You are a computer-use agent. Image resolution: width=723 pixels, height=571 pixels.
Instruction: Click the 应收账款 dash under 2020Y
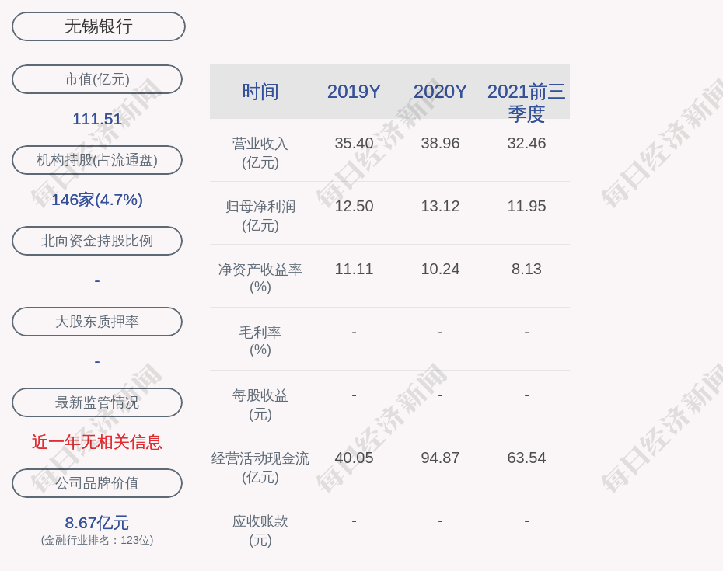(440, 521)
